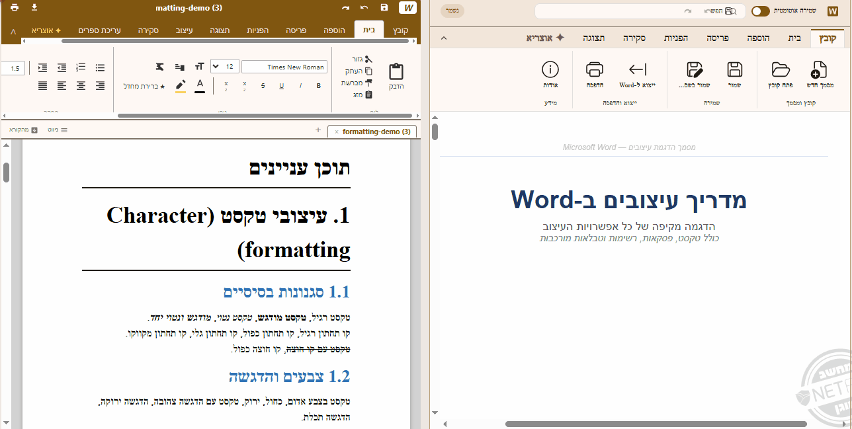This screenshot has width=852, height=429.
Task: Toggle underline U formatting
Action: tap(282, 85)
